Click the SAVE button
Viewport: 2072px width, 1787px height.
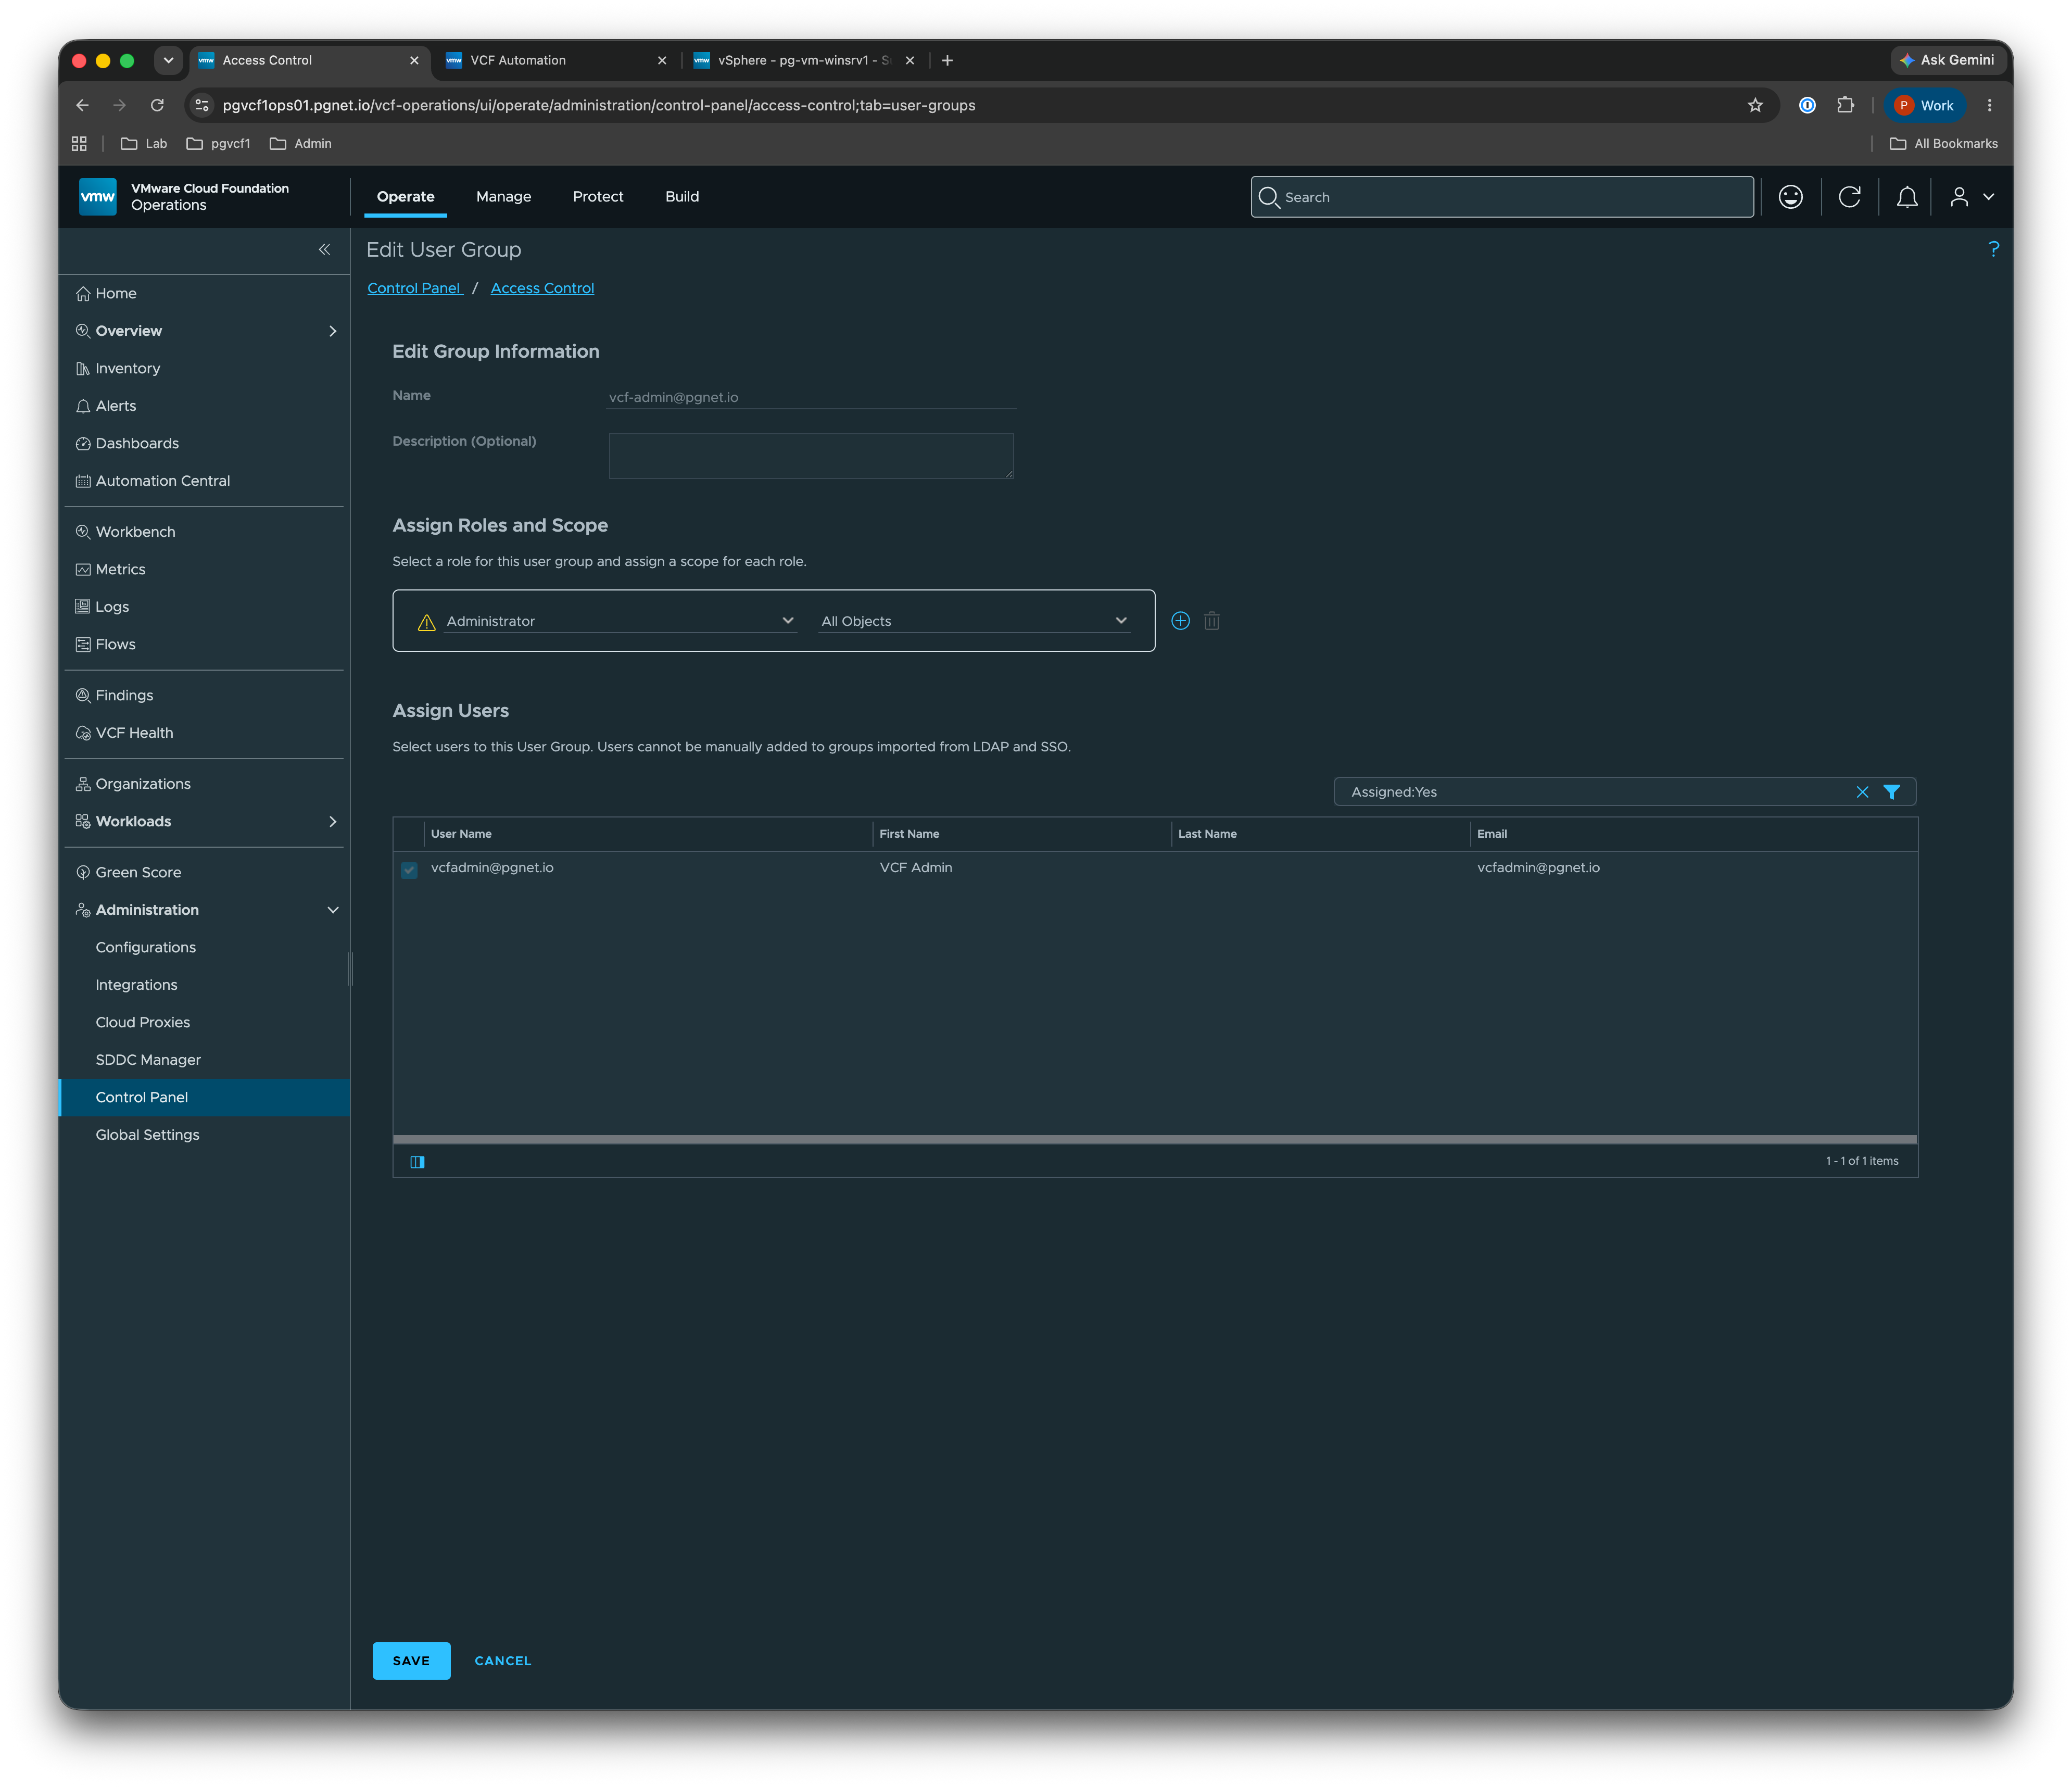(411, 1661)
